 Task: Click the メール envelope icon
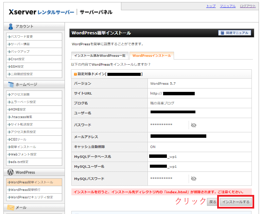point(11,208)
